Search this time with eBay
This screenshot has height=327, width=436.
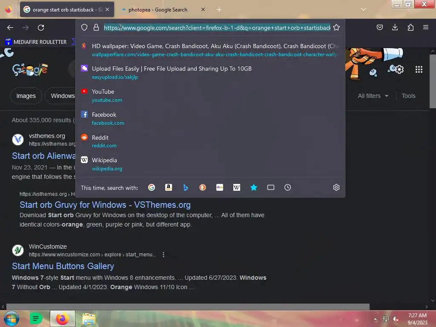pyautogui.click(x=220, y=187)
